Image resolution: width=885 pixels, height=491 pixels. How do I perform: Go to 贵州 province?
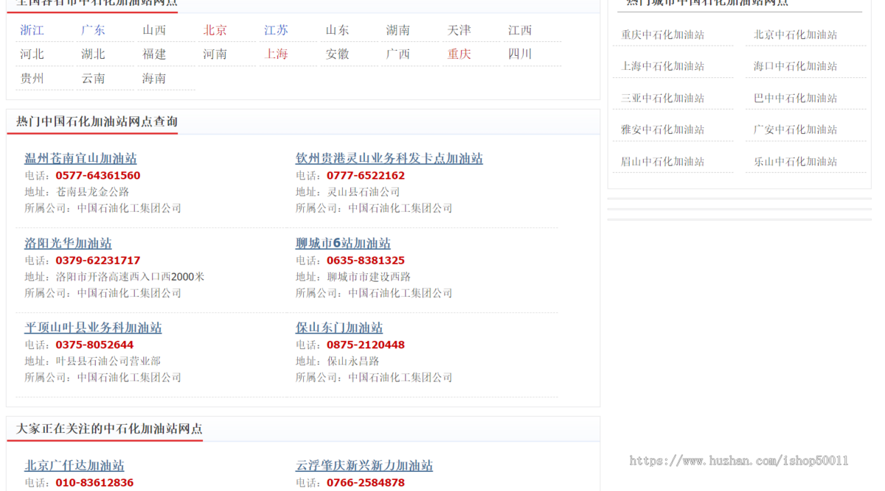32,78
